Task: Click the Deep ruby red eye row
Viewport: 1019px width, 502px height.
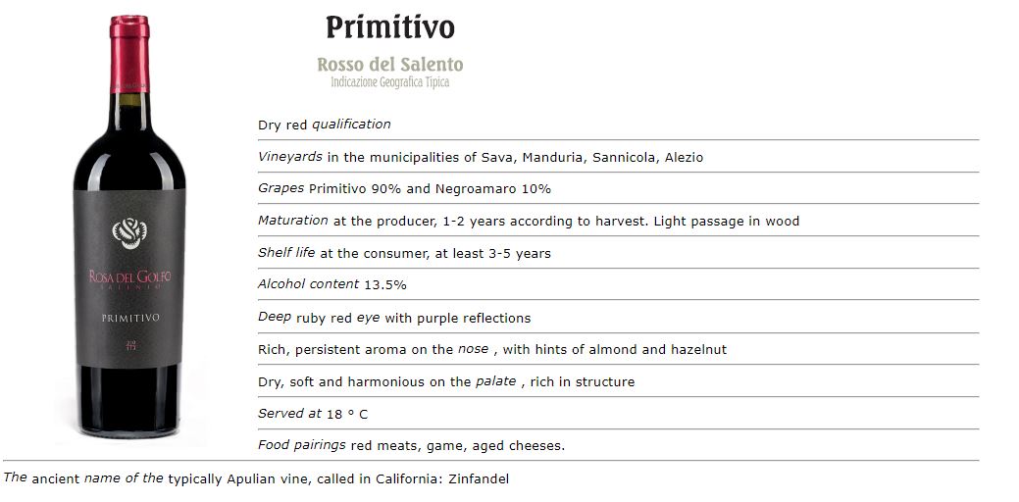Action: coord(394,318)
